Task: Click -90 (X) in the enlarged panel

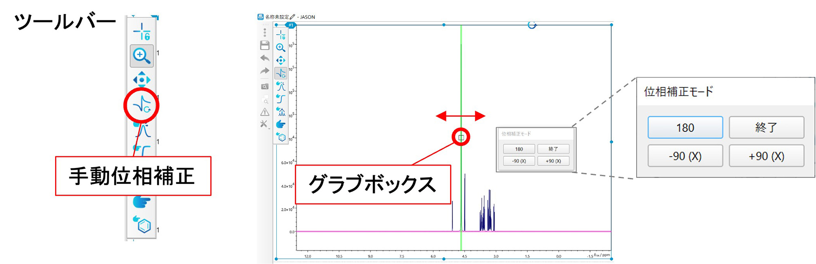Action: point(685,156)
